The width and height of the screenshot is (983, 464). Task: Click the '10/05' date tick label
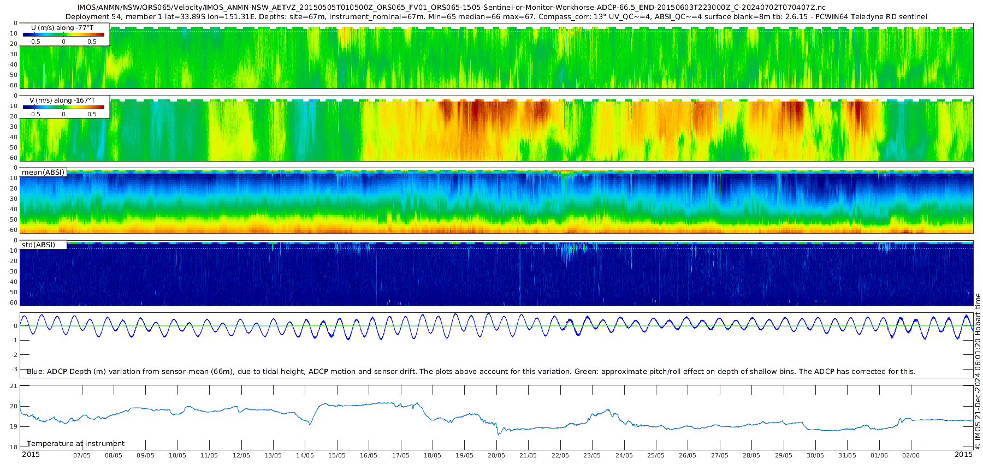(x=177, y=455)
